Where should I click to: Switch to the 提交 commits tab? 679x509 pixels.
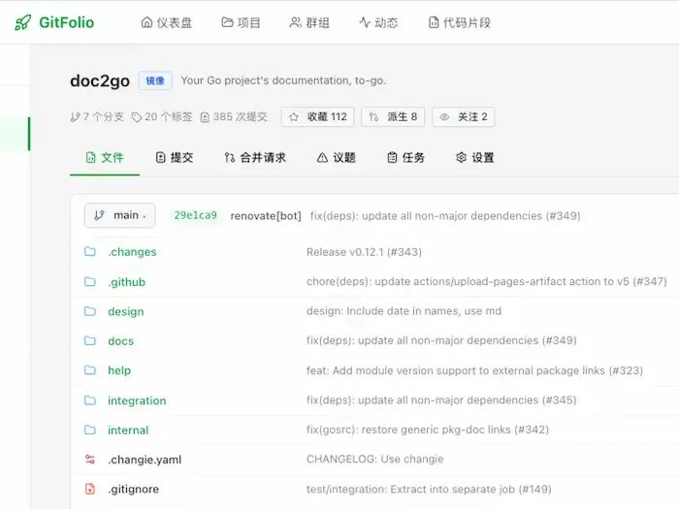(x=174, y=157)
